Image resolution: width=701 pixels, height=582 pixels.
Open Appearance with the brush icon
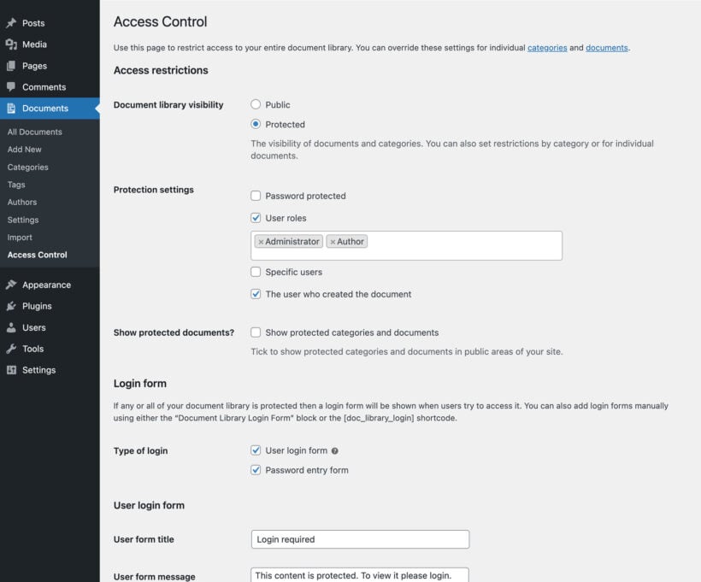click(x=10, y=284)
